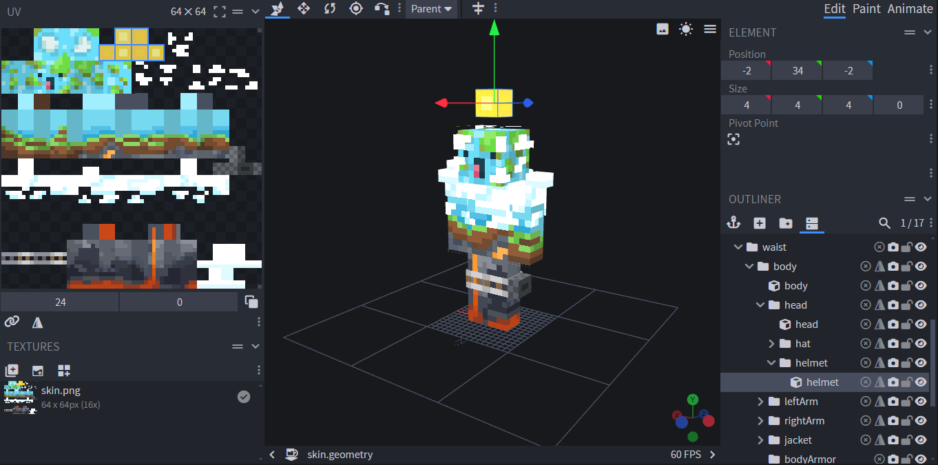Viewport: 938px width, 465px height.
Task: Toggle lock icon on jacket row
Action: click(x=907, y=440)
